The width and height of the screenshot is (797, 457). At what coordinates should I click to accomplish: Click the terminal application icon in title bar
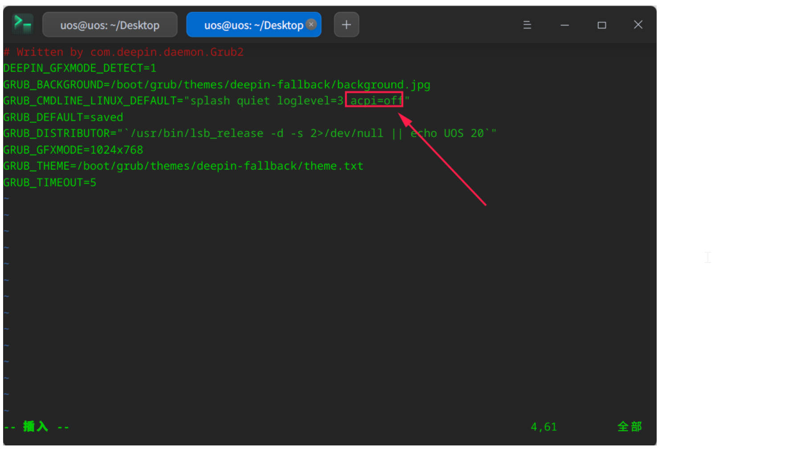(22, 24)
